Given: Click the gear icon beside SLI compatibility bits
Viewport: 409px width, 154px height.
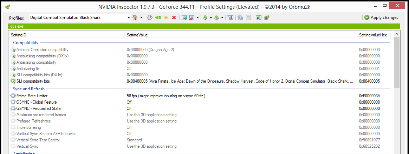Looking at the screenshot, I should point(13,81).
